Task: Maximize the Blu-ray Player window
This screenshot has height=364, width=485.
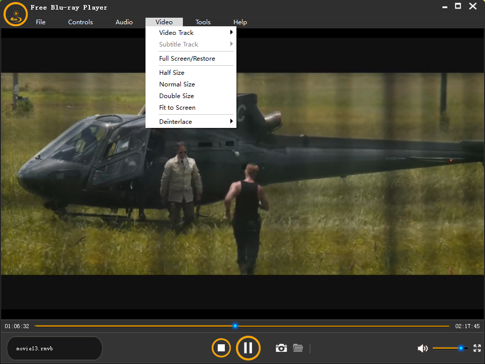Action: pyautogui.click(x=458, y=6)
